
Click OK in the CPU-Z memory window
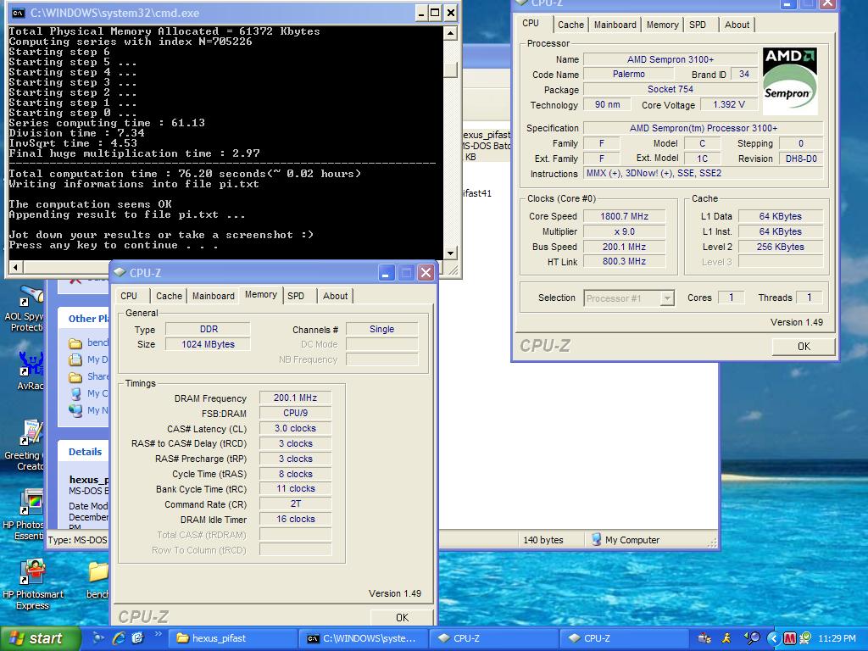[x=402, y=617]
